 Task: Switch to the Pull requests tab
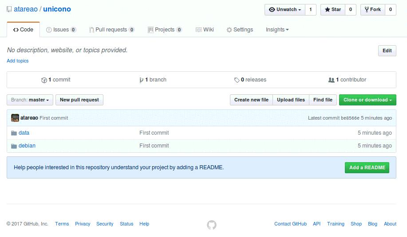[111, 30]
